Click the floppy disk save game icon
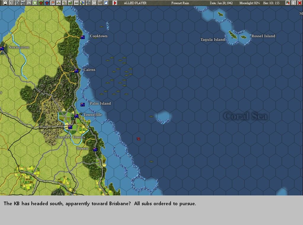The width and height of the screenshot is (303, 225). click(x=5, y=3)
